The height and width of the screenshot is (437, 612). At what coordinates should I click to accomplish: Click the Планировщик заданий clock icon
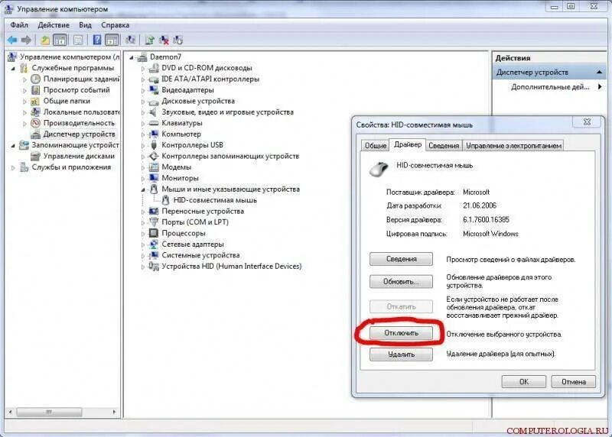click(x=35, y=79)
